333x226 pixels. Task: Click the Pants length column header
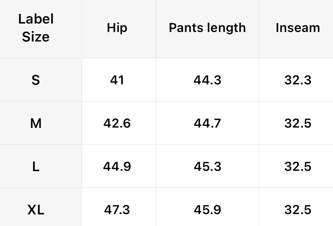coord(207,28)
